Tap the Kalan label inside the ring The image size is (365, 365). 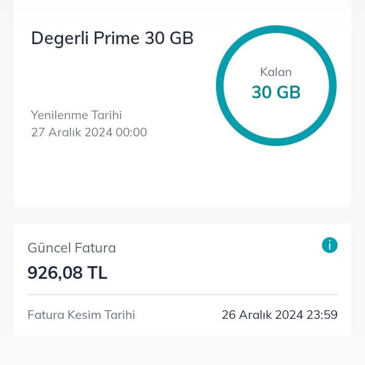(x=276, y=72)
